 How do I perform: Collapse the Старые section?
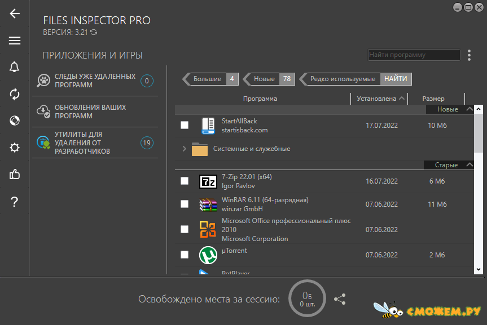pos(470,165)
